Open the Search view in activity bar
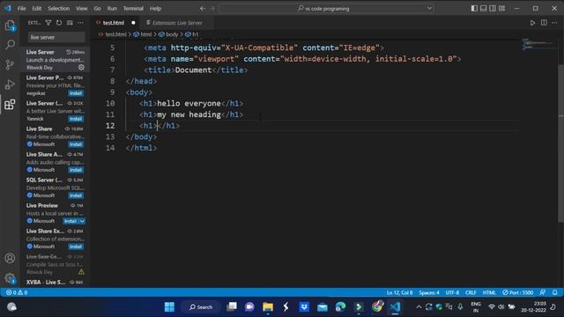This screenshot has height=317, width=564. point(10,45)
